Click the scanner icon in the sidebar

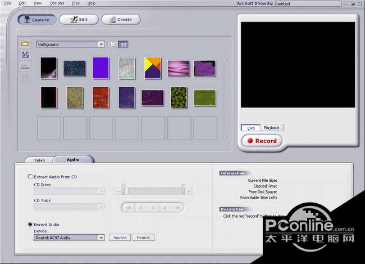coord(25,66)
